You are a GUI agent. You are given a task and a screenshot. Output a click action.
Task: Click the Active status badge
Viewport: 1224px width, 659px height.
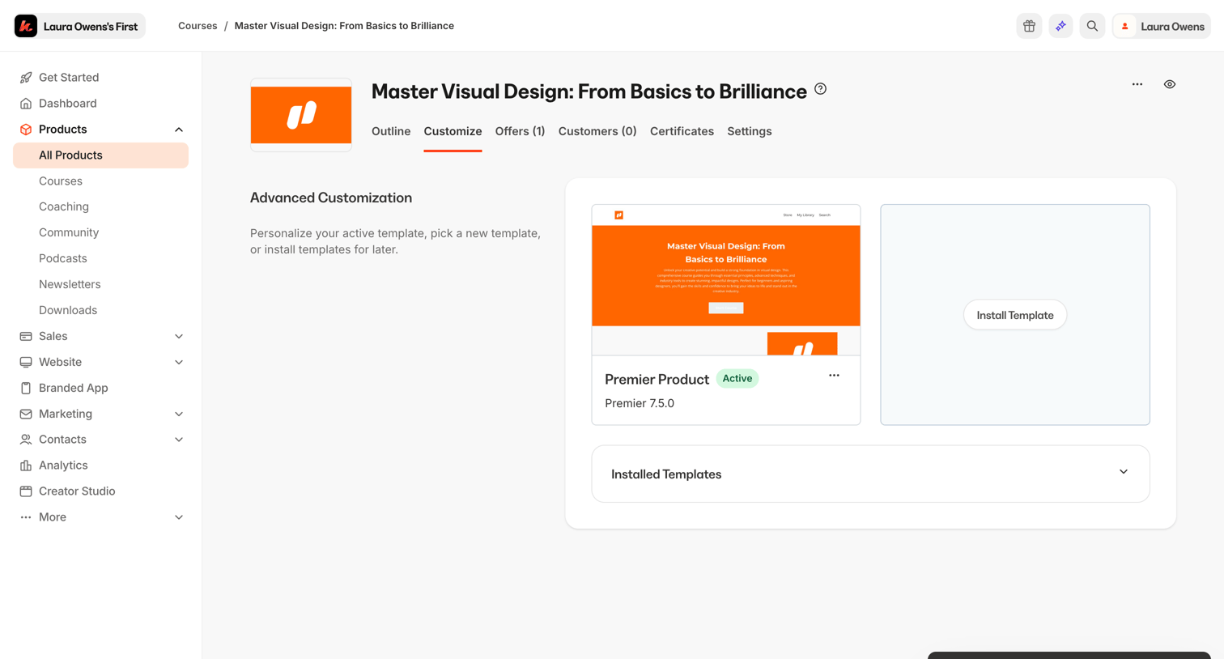pos(737,378)
